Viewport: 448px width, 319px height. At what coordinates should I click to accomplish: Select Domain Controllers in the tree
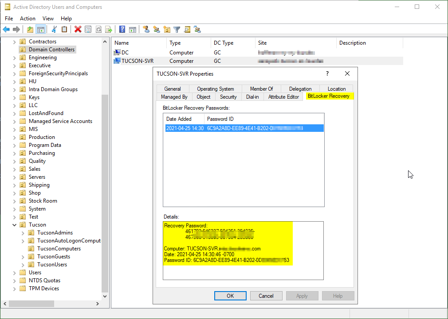pyautogui.click(x=51, y=49)
